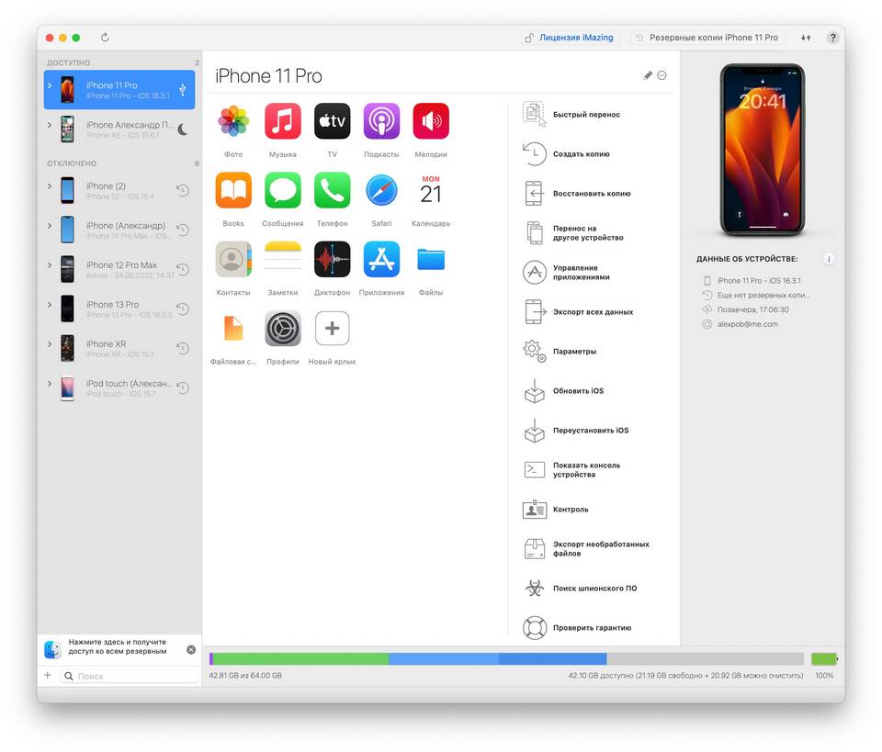Screen dimensions: 882x752
Task: Click the pencil rename icon beside device title
Action: pos(648,76)
